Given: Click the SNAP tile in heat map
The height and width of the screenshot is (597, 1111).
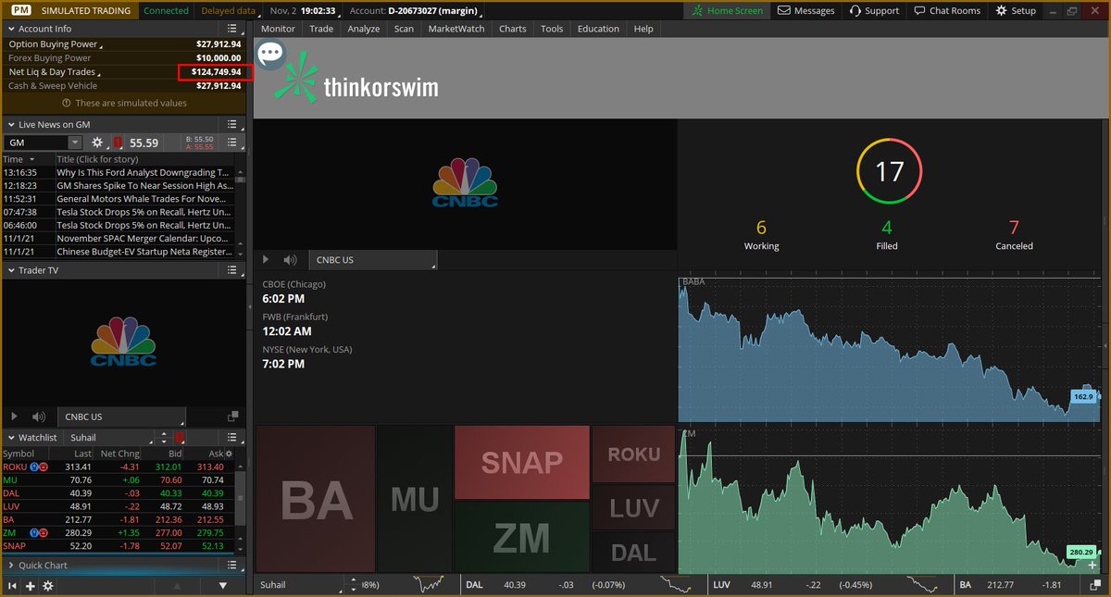Looking at the screenshot, I should pos(522,462).
